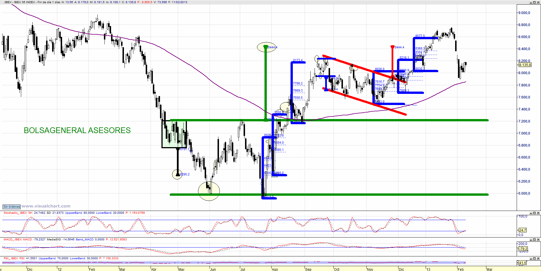The height and width of the screenshot is (271, 541).
Task: Minimize the RSI_IBEX indicator panel
Action: 531,258
